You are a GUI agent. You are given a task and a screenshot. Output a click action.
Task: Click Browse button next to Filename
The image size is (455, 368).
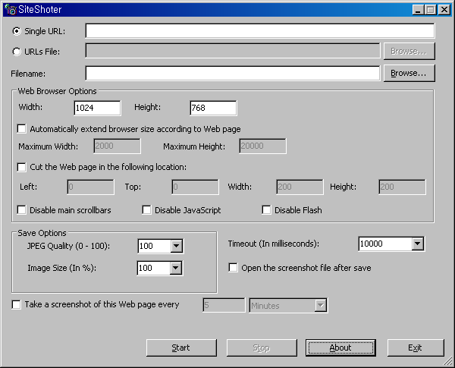[x=409, y=73]
